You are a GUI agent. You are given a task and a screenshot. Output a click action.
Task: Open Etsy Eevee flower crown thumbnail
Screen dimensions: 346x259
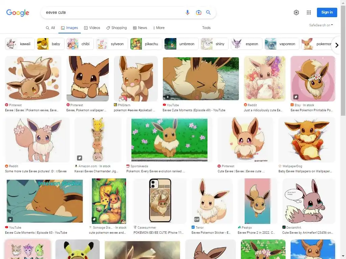point(313,79)
